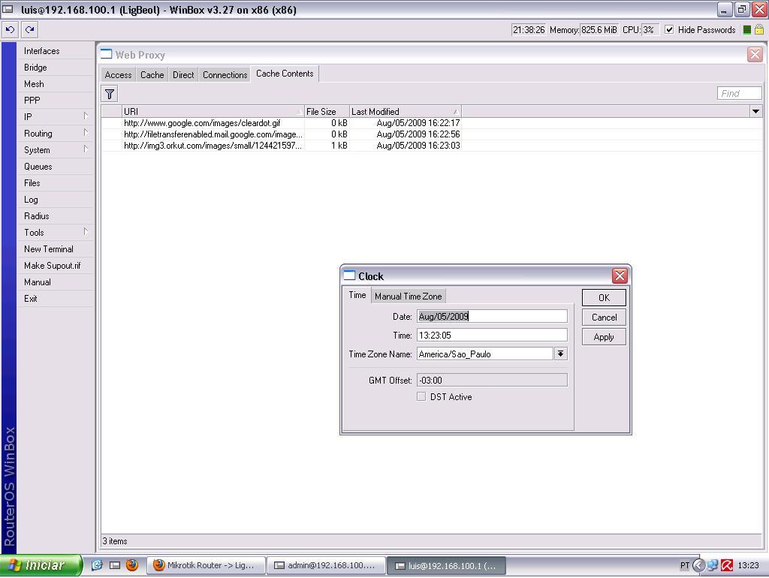Switch to the Cache tab
The height and width of the screenshot is (578, 769).
pos(152,75)
